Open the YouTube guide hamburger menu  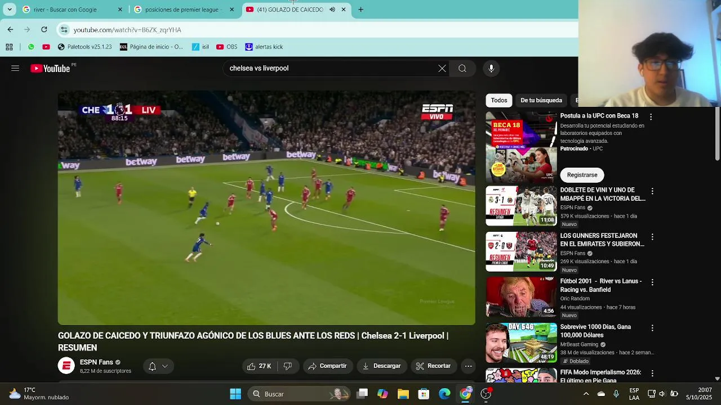(x=15, y=68)
